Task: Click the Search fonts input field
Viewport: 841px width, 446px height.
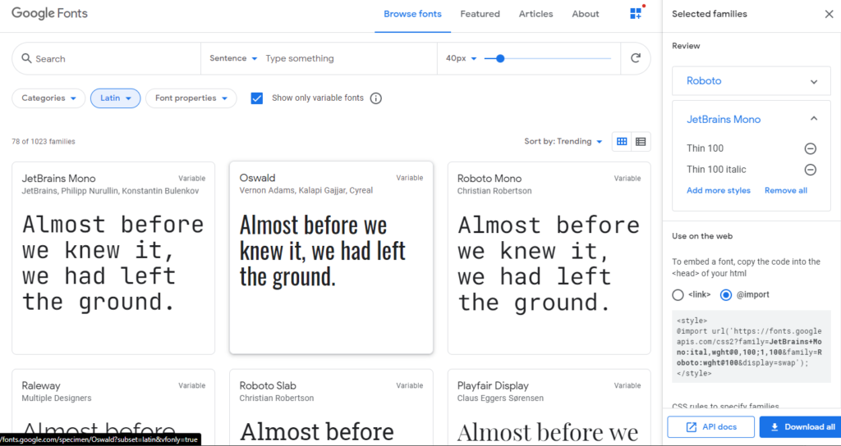Action: (107, 59)
